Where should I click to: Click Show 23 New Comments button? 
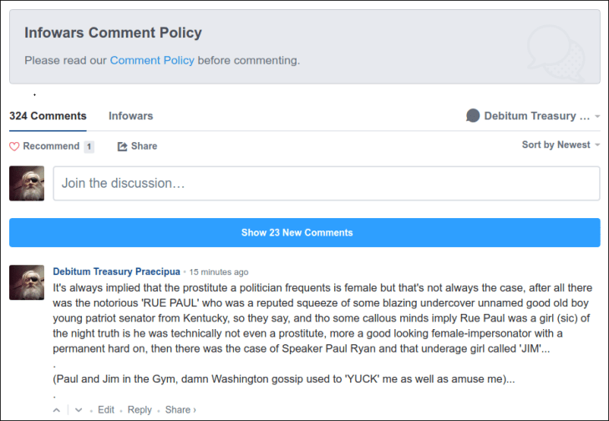[304, 232]
